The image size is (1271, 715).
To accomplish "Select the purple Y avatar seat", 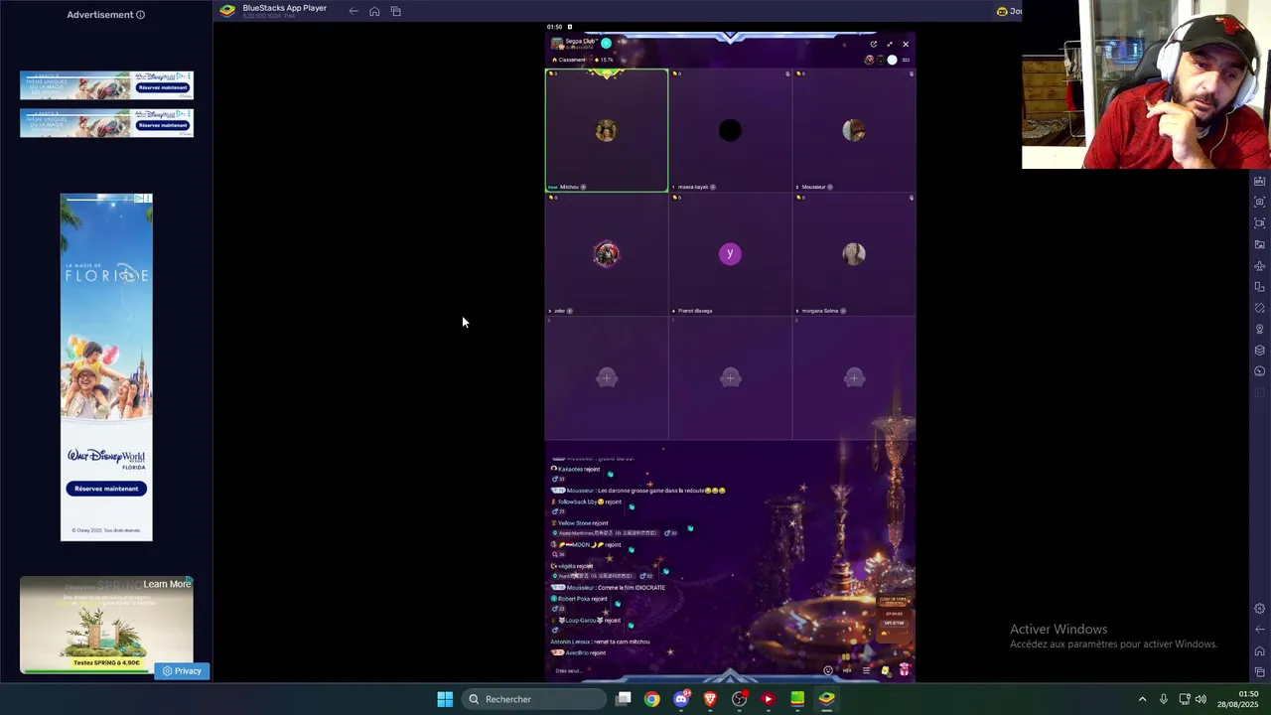I will click(x=730, y=254).
